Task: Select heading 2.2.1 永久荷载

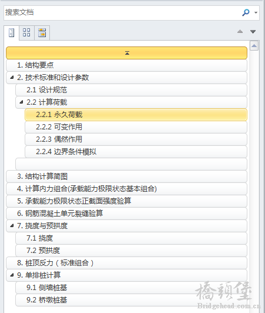Action: [x=136, y=115]
